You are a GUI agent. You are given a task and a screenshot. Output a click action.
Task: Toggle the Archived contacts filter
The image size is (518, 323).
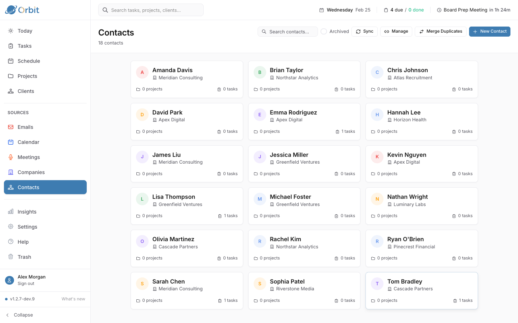coord(324,31)
